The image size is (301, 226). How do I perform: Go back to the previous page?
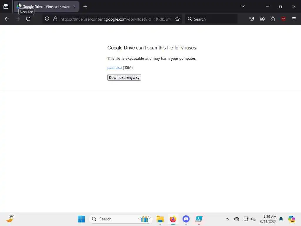[7, 19]
